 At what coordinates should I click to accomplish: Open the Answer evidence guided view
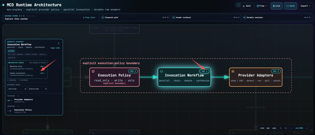click(206, 17)
